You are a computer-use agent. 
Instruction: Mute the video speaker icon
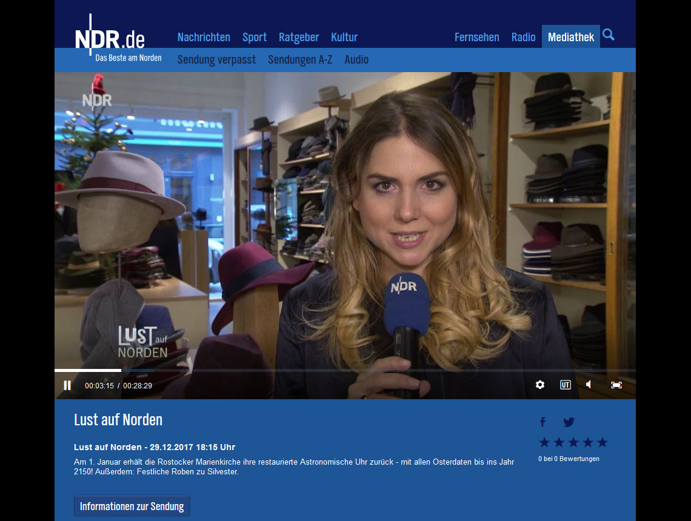(589, 385)
